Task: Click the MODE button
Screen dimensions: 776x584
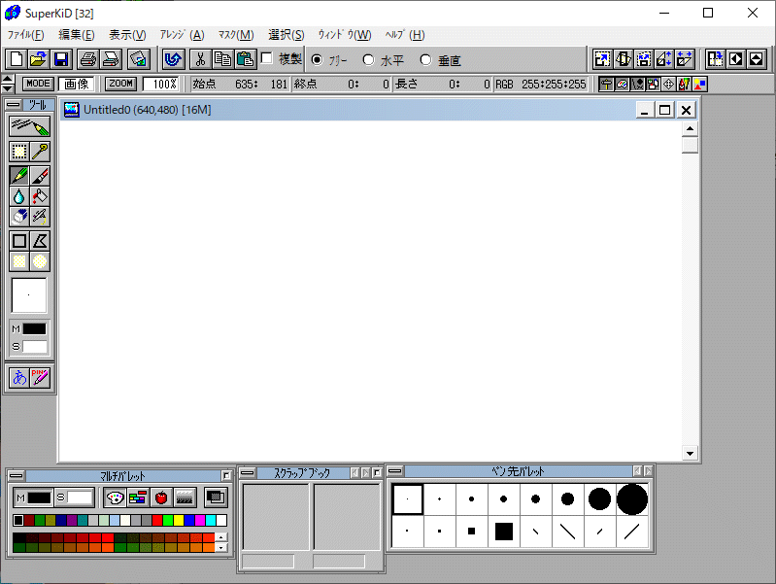Action: [x=38, y=85]
